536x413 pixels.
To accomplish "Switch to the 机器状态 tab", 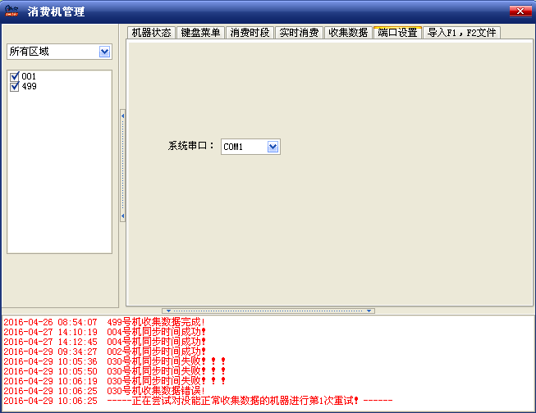I will (151, 33).
